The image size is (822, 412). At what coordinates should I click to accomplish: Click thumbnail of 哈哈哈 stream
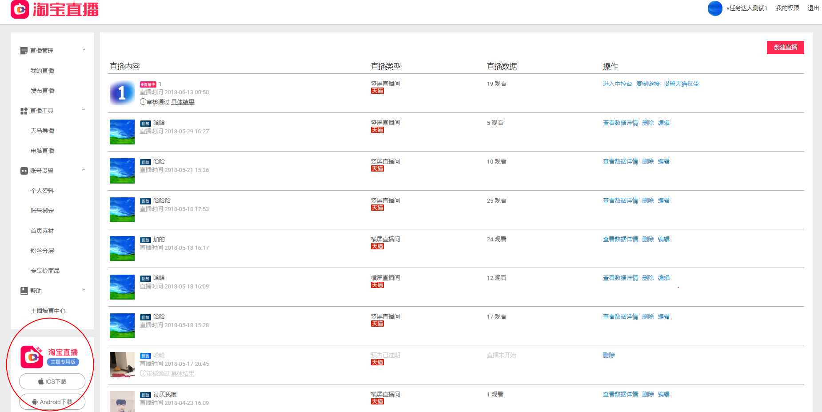coord(122,210)
